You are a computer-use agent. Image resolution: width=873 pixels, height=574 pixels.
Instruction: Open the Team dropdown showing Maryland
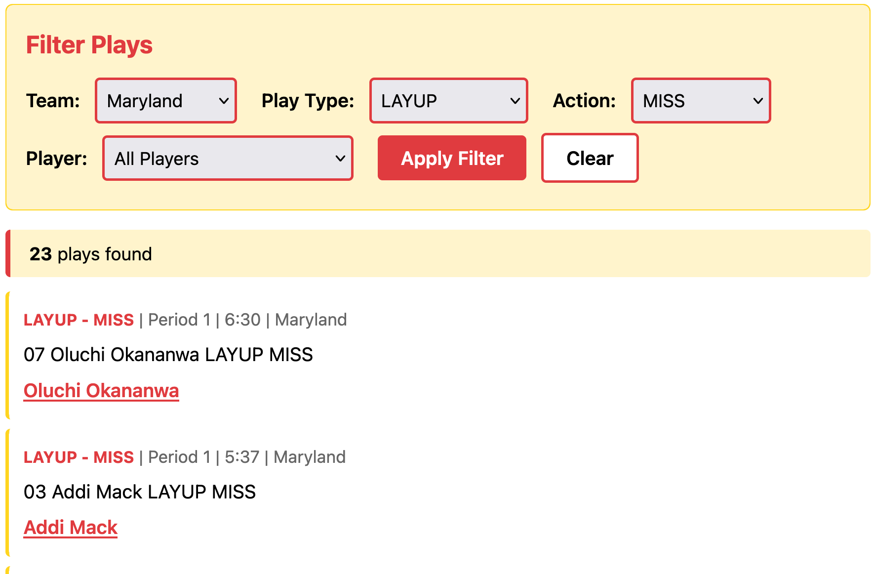pos(166,101)
